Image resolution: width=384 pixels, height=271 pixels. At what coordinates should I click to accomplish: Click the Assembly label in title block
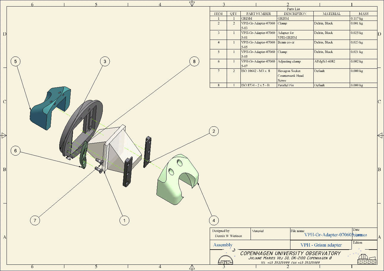pos(223,245)
